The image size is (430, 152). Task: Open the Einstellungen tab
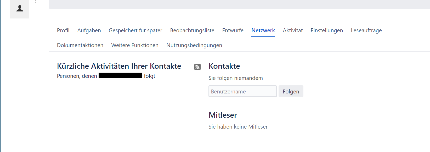326,30
